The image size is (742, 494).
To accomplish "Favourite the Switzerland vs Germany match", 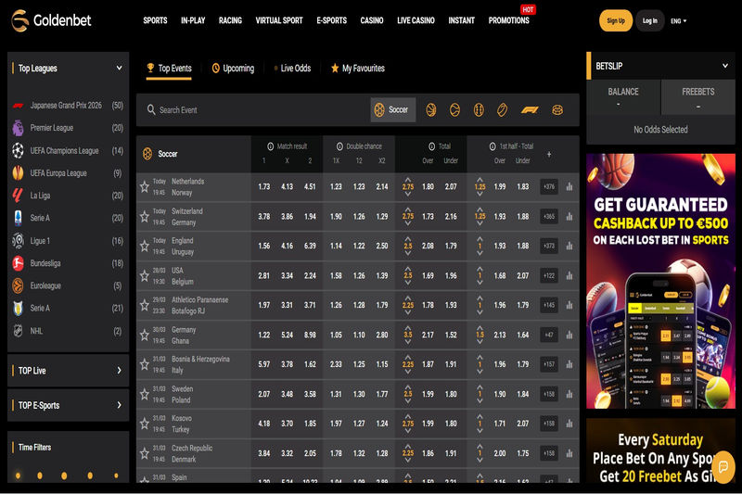I will [145, 217].
